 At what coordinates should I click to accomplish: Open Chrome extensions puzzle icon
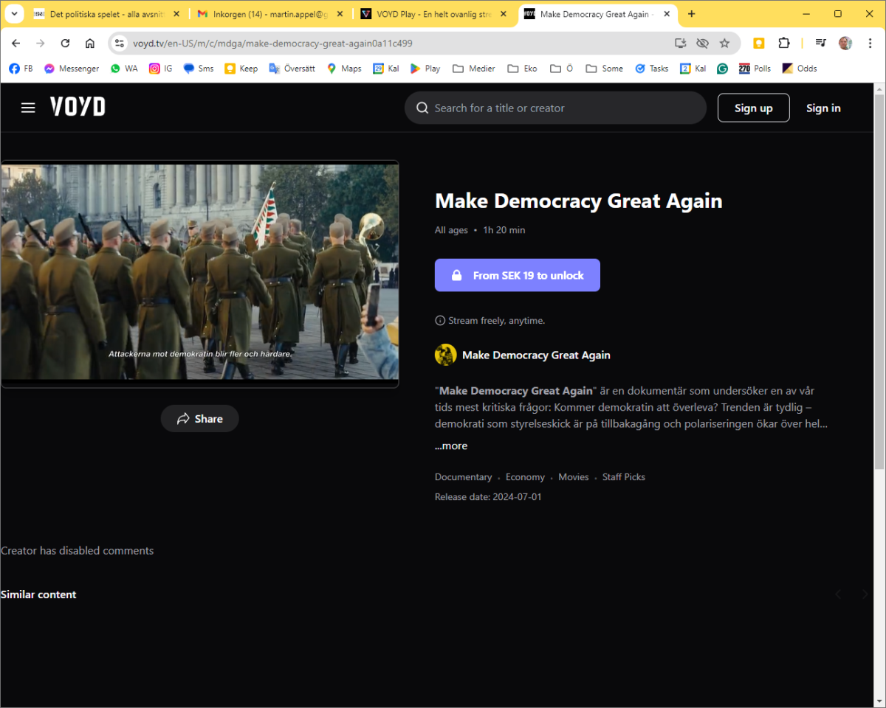[x=784, y=44]
